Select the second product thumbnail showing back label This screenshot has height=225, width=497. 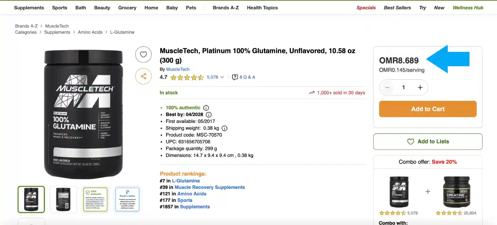tap(63, 199)
